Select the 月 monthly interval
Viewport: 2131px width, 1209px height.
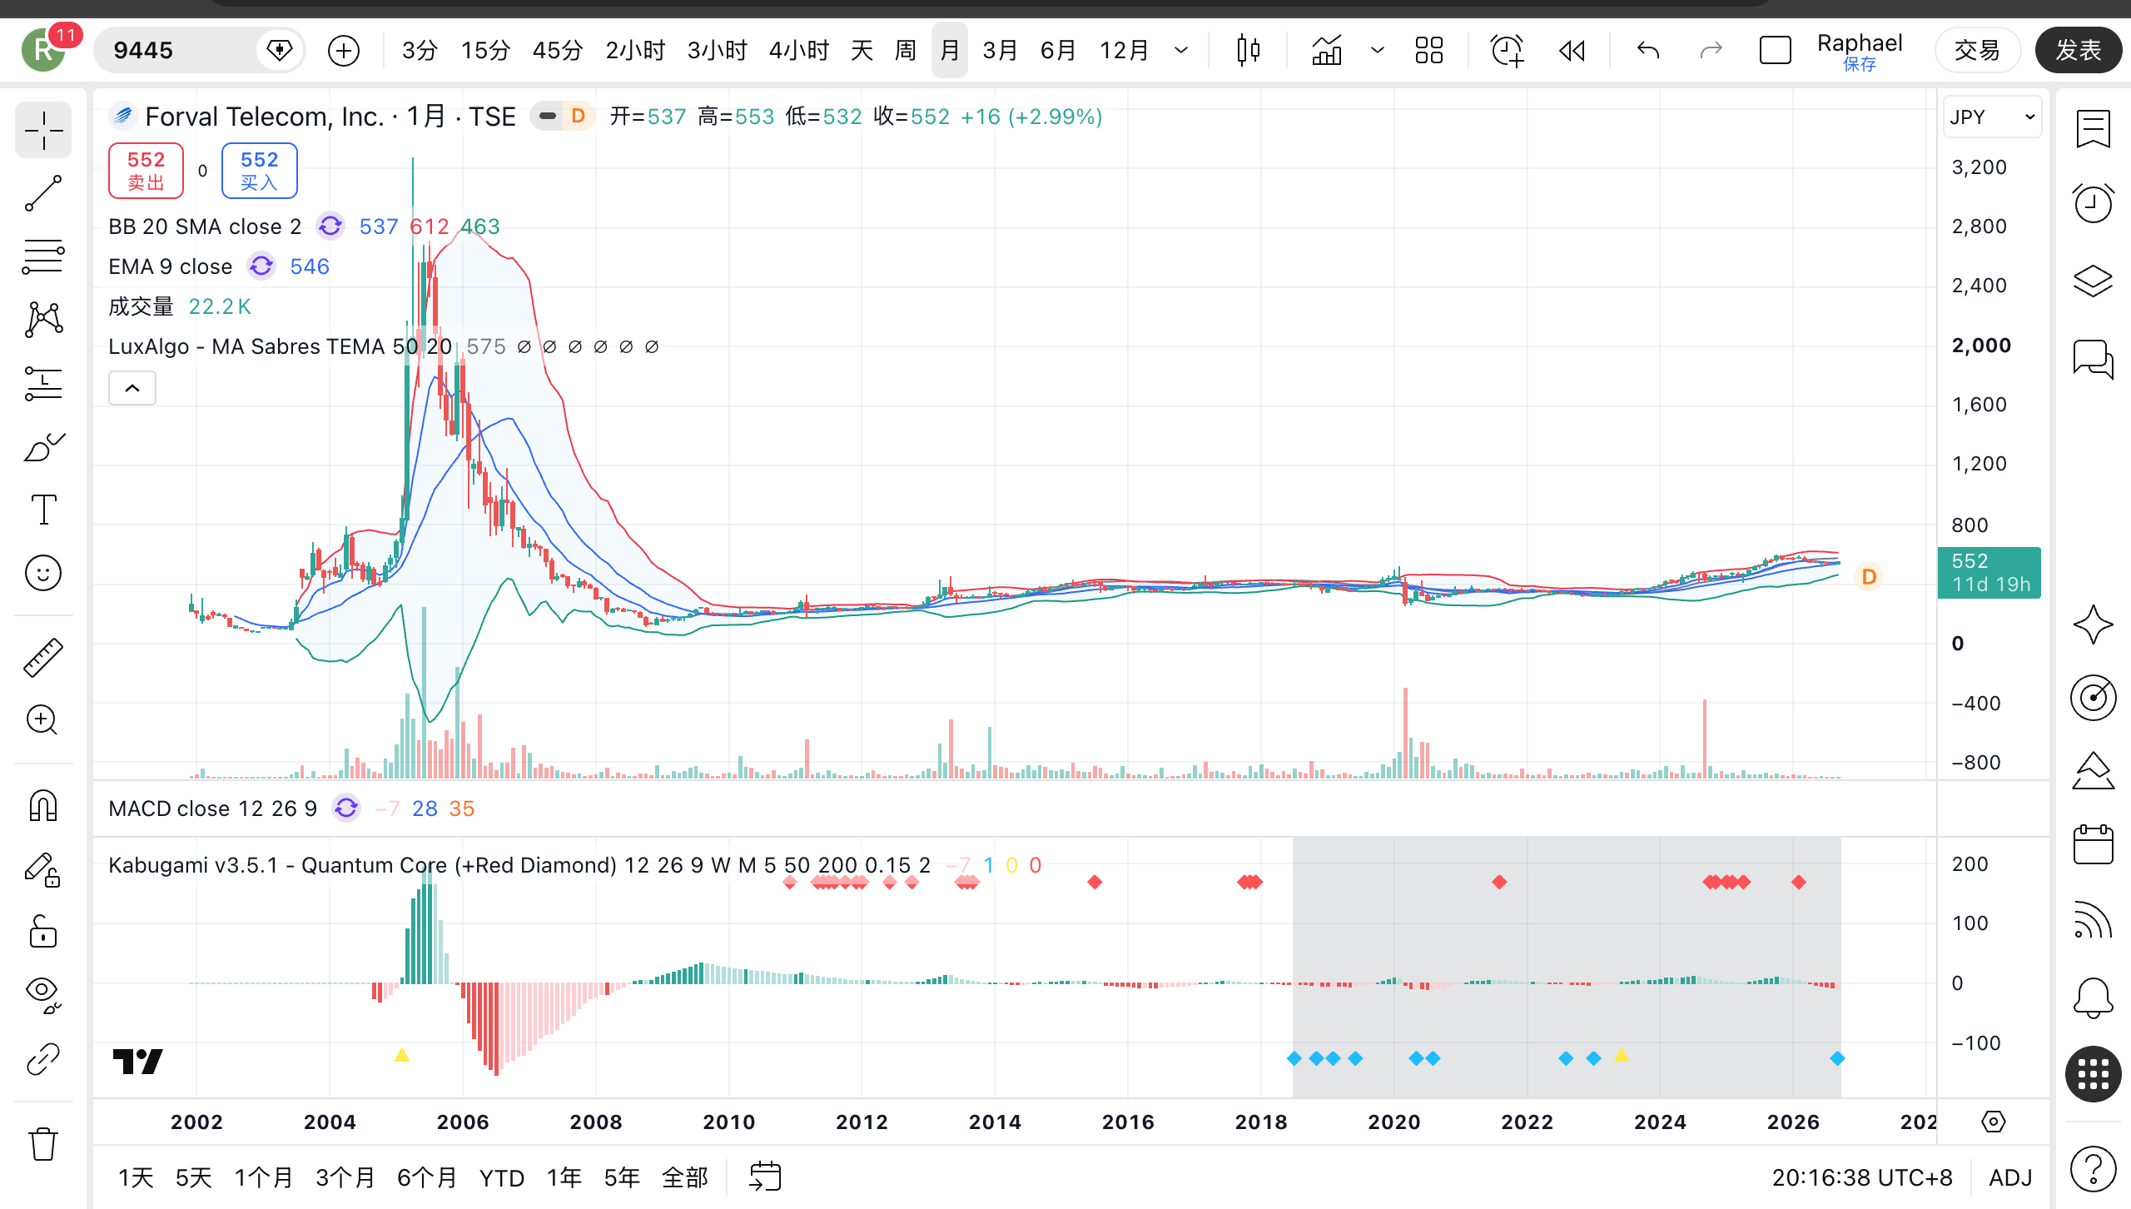click(950, 51)
